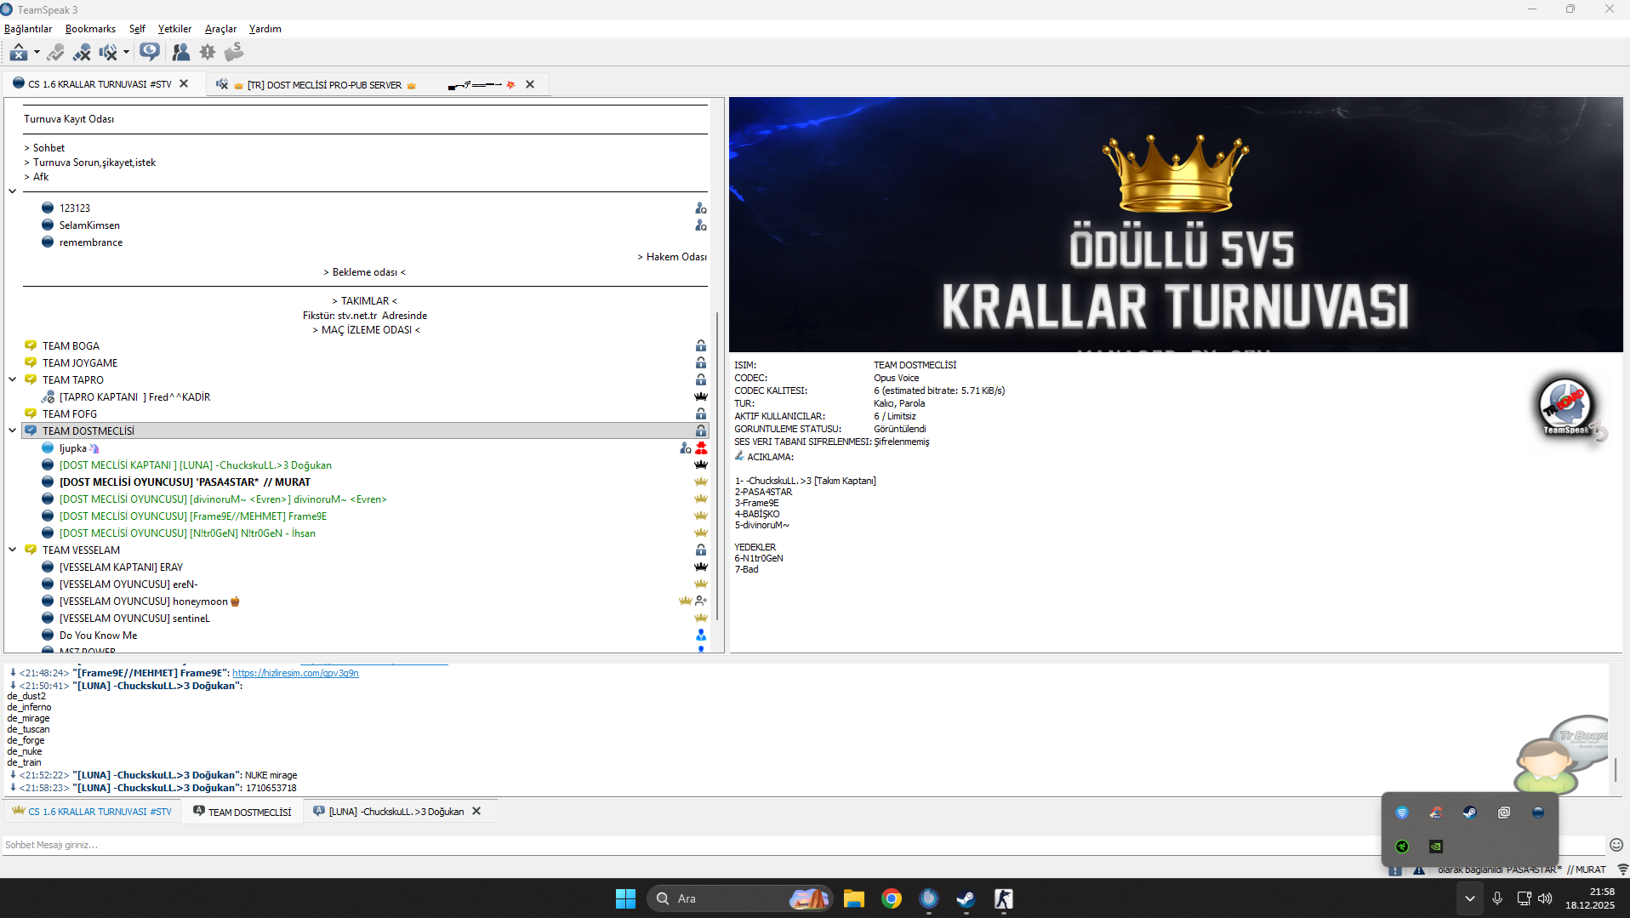Select [VESSELAM KAPTANI] ERAY user
Image resolution: width=1630 pixels, height=918 pixels.
(x=121, y=567)
